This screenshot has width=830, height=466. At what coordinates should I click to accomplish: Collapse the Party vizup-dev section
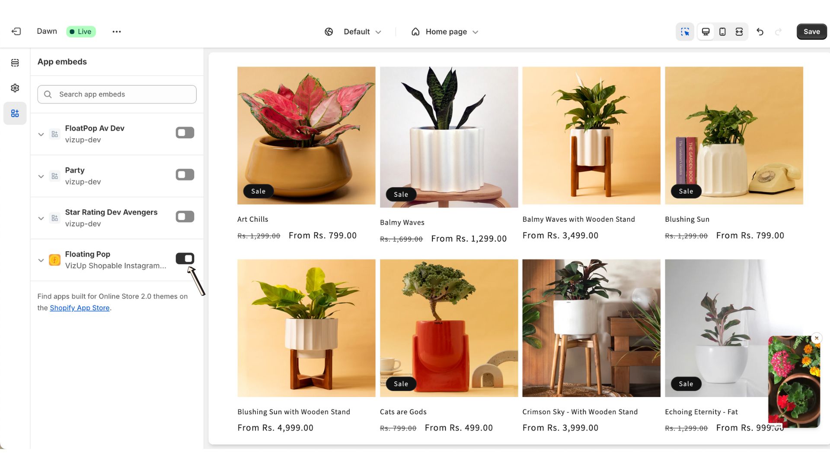[x=41, y=176]
